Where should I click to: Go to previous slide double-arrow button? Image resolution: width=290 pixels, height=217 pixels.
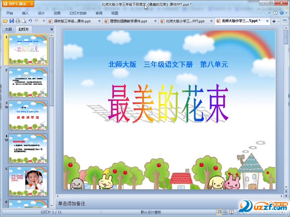coord(286,192)
